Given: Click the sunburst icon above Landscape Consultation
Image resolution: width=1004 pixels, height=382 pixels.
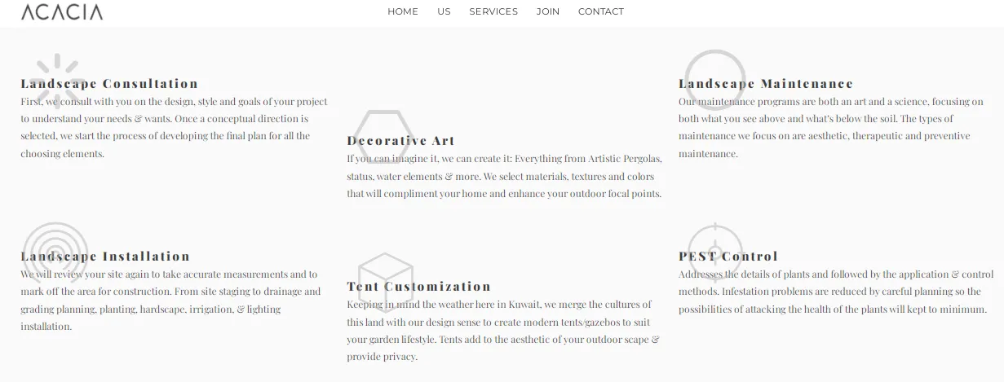Looking at the screenshot, I should pos(57,80).
